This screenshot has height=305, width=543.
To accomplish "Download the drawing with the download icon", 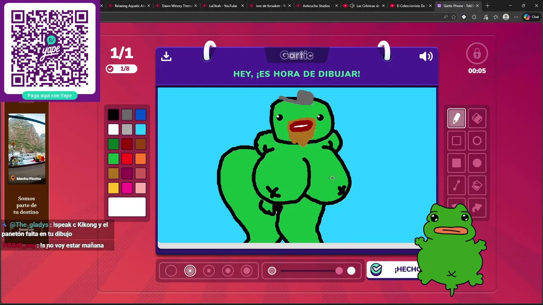I will (166, 56).
